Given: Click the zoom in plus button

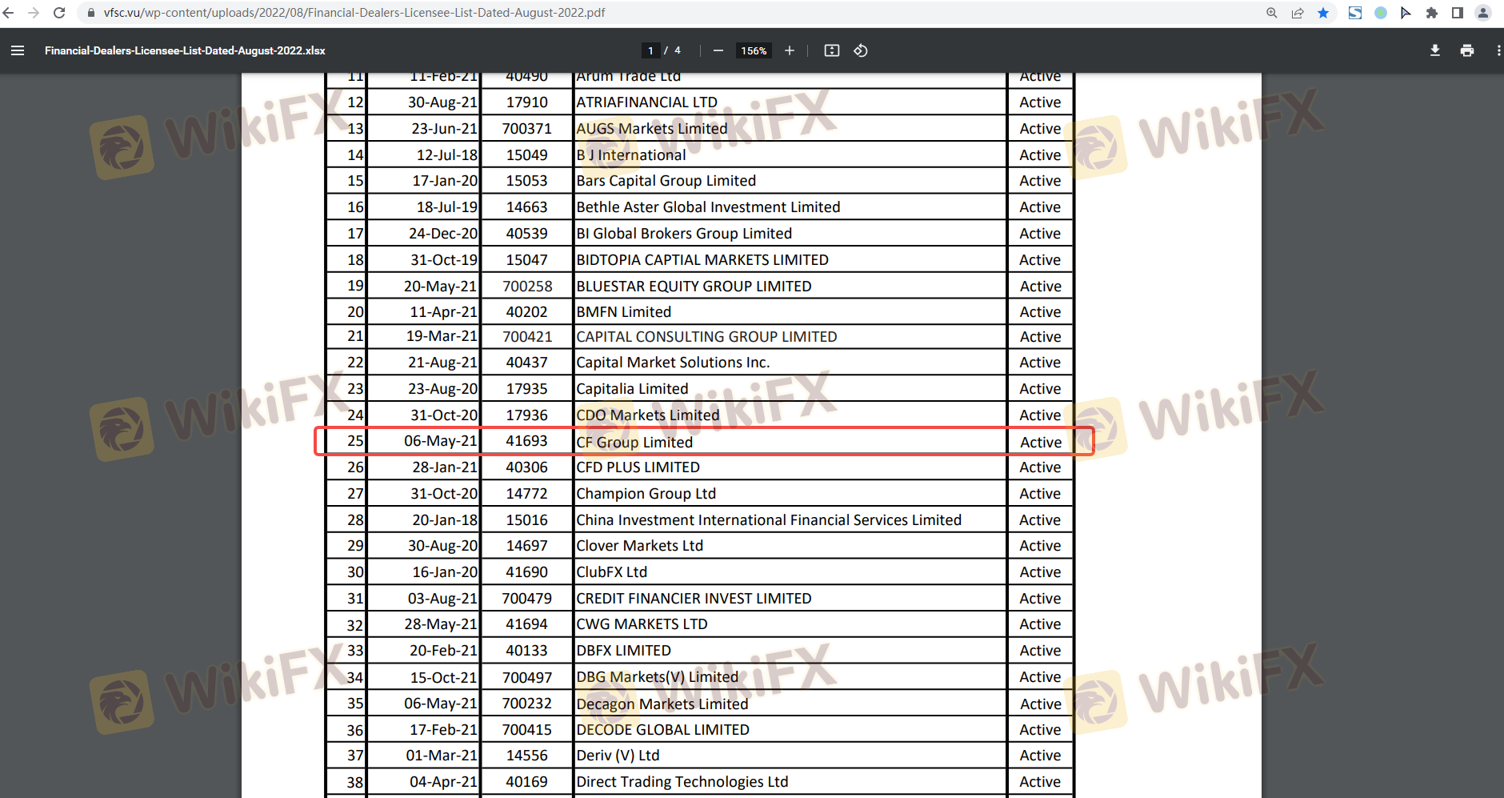Looking at the screenshot, I should (789, 50).
